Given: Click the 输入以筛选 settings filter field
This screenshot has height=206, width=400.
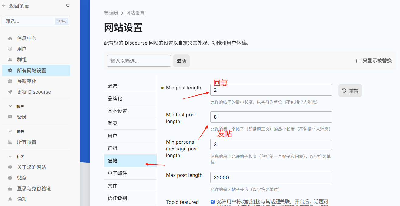Looking at the screenshot, I should (x=139, y=61).
